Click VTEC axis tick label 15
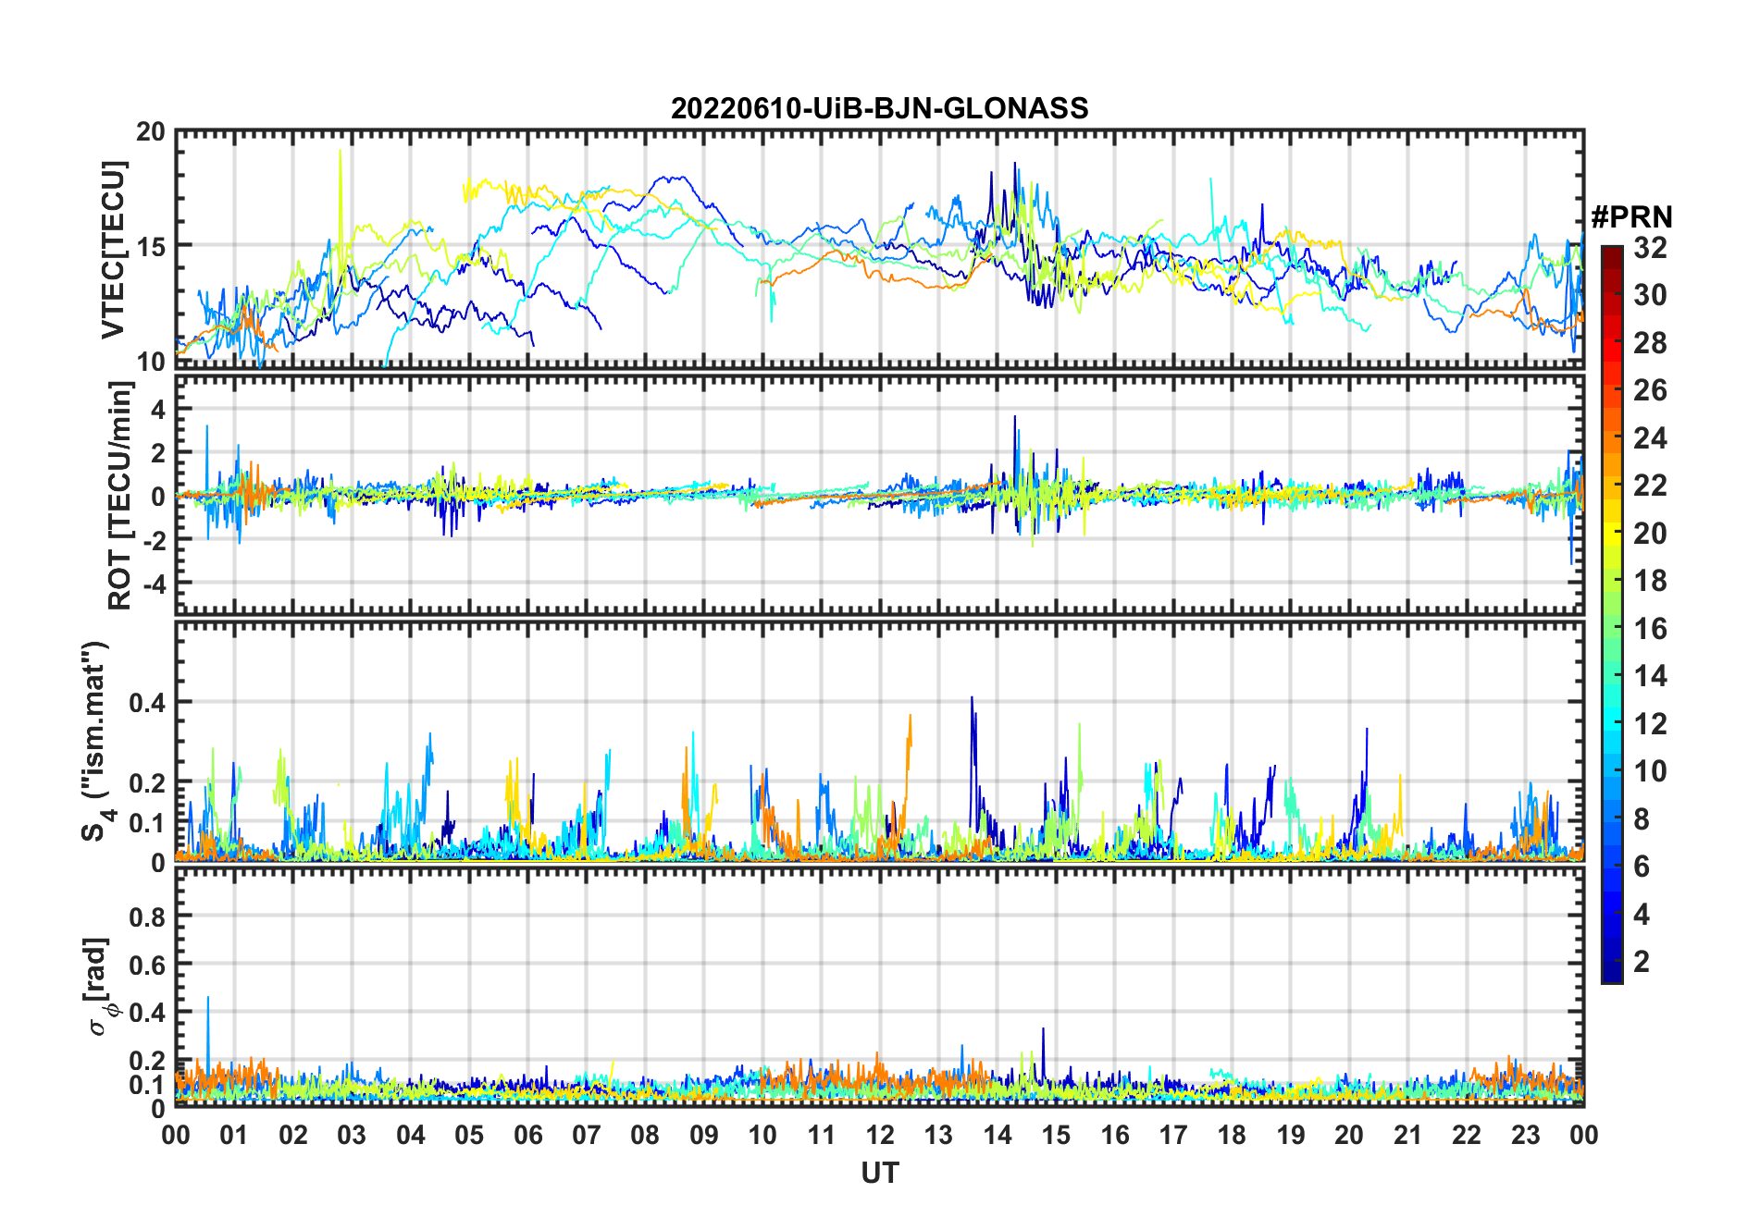Image resolution: width=1760 pixels, height=1230 pixels. coord(151,246)
